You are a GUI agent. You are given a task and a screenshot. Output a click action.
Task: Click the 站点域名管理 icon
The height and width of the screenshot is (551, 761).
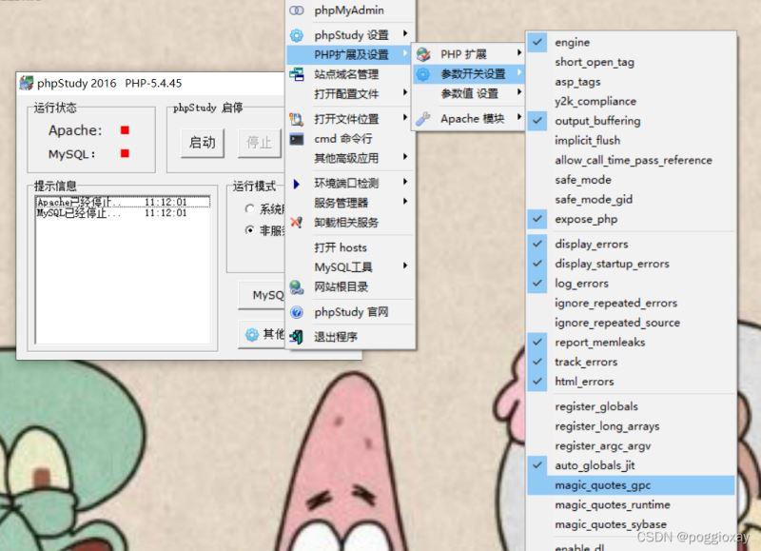click(x=297, y=74)
